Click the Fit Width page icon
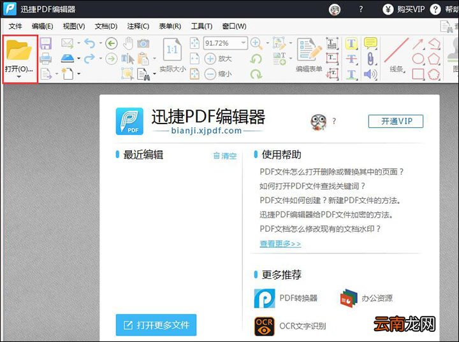 (194, 59)
